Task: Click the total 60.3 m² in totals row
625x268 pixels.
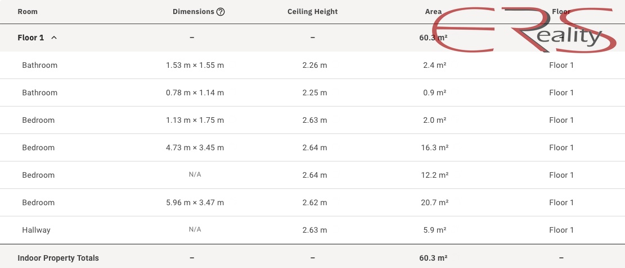Action: coord(433,258)
